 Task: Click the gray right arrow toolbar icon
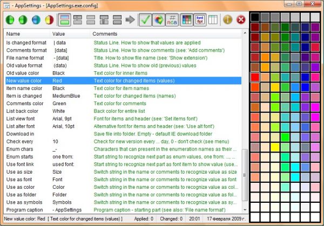pos(130,20)
